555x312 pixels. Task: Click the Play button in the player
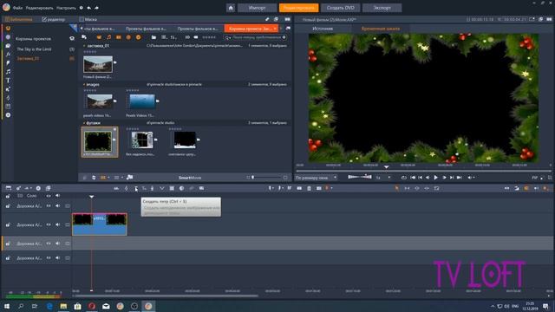(435, 178)
